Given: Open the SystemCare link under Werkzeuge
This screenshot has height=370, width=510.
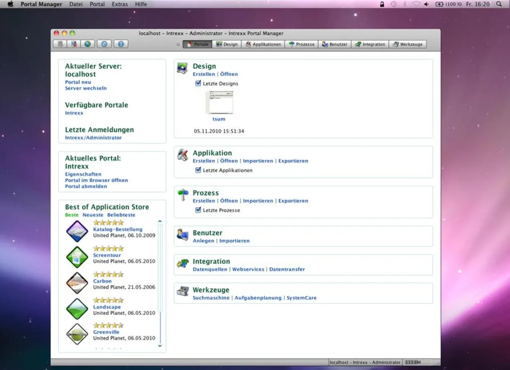Looking at the screenshot, I should point(301,298).
